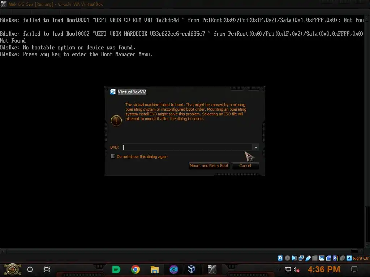Image resolution: width=370 pixels, height=277 pixels.
Task: Click the VM window horizontal scrollbar
Action: tap(182, 251)
